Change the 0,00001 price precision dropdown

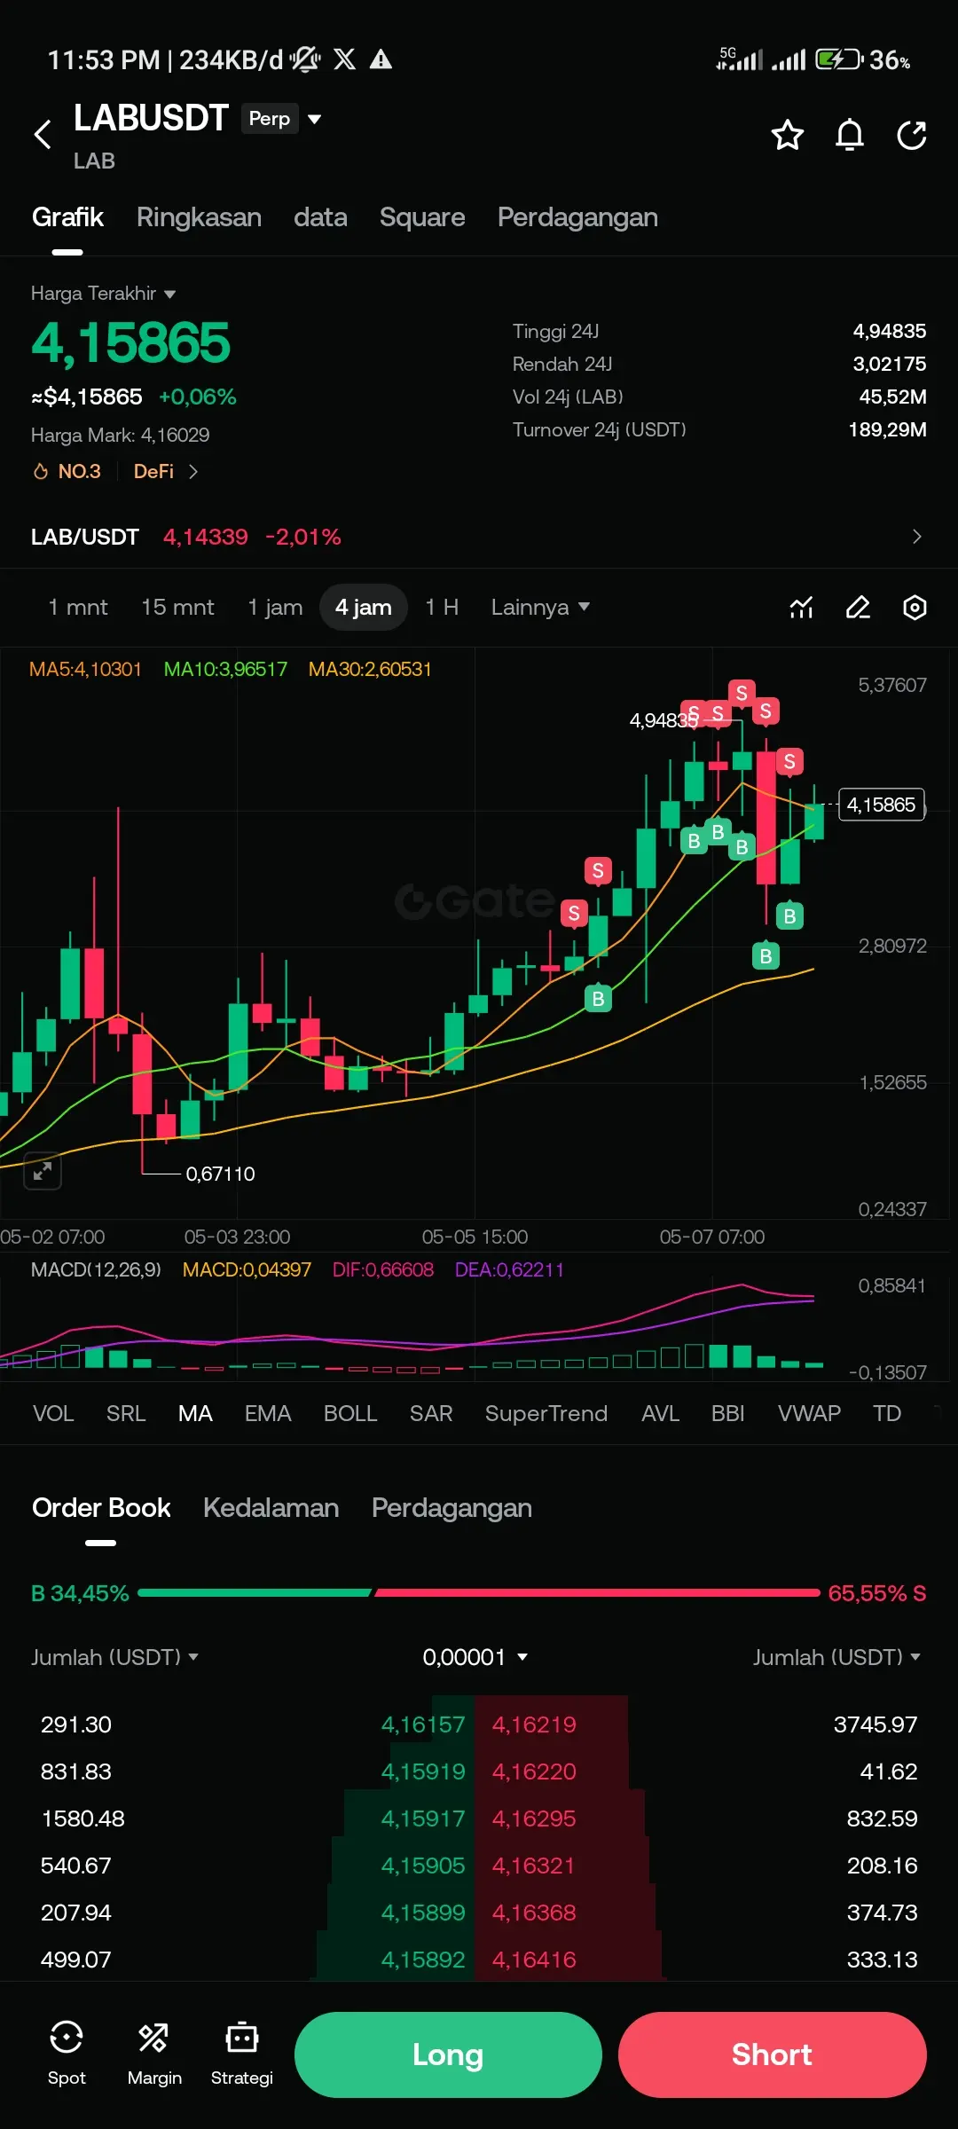[x=475, y=1657]
